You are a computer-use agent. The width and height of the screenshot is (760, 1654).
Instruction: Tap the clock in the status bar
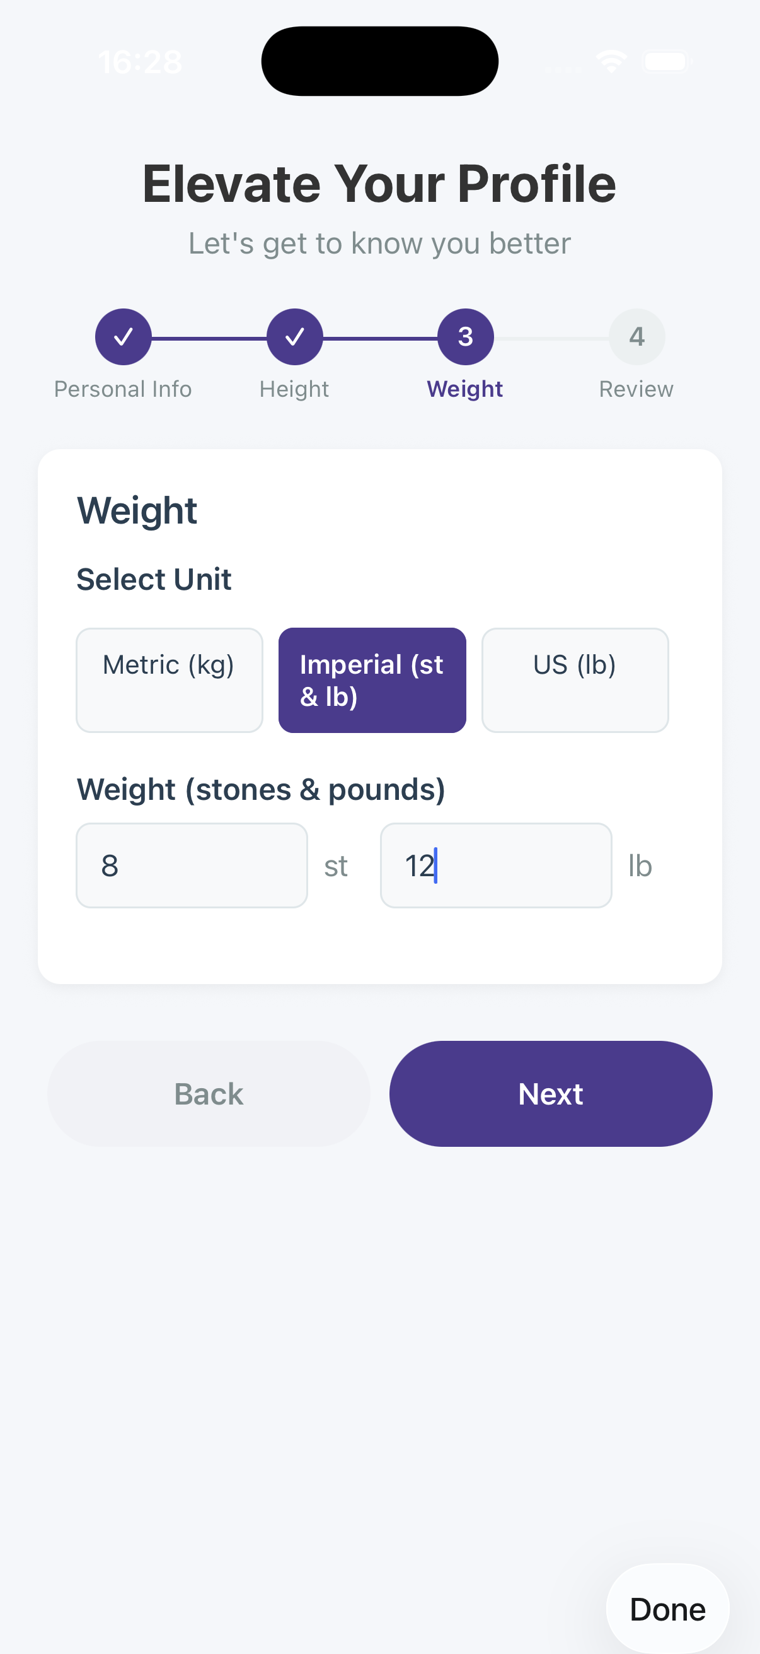pyautogui.click(x=141, y=61)
